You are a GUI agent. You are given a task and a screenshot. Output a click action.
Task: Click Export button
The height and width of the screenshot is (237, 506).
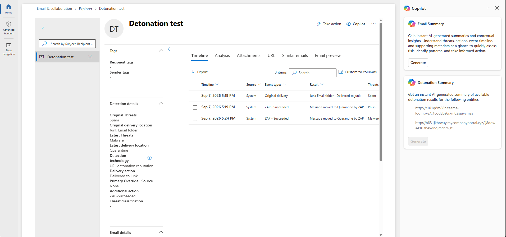click(x=199, y=72)
